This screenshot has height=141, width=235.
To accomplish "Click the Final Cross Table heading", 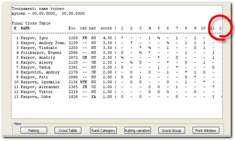I will pos(31,23).
